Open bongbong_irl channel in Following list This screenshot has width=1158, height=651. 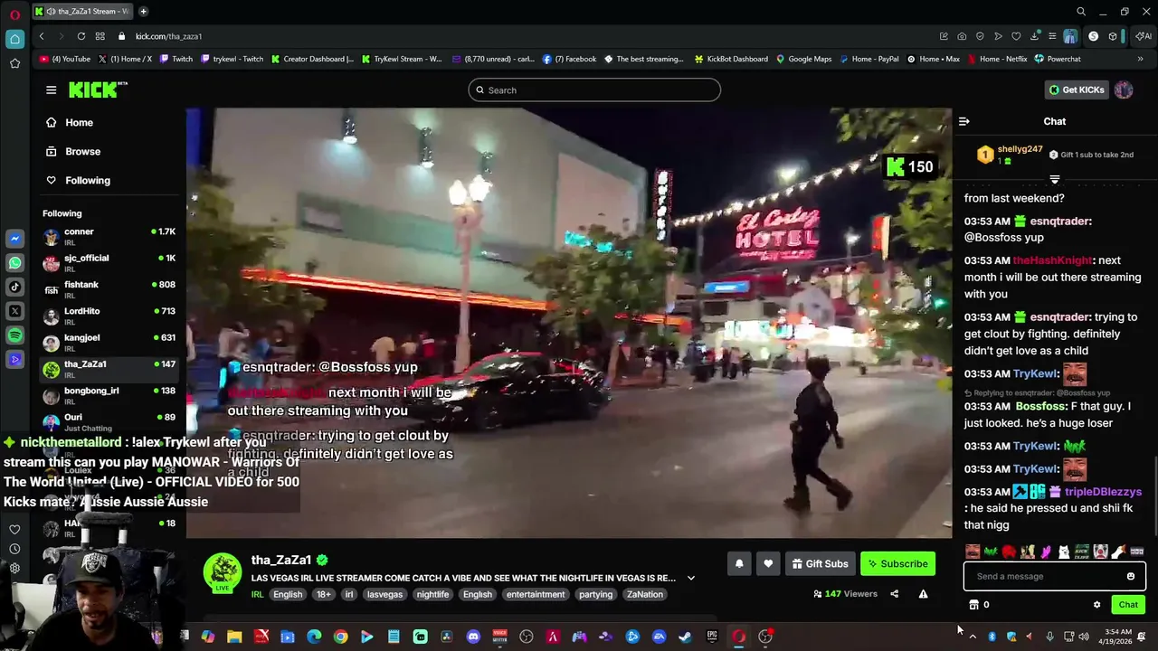(x=109, y=395)
